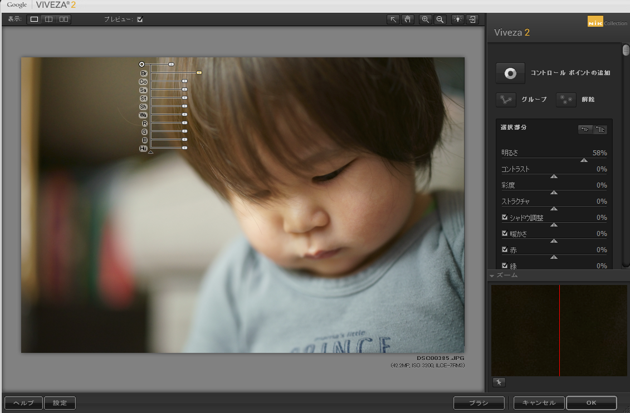Viewport: 630px width, 413px height.
Task: Click the 明るさ brightness slider handle
Action: tap(584, 160)
